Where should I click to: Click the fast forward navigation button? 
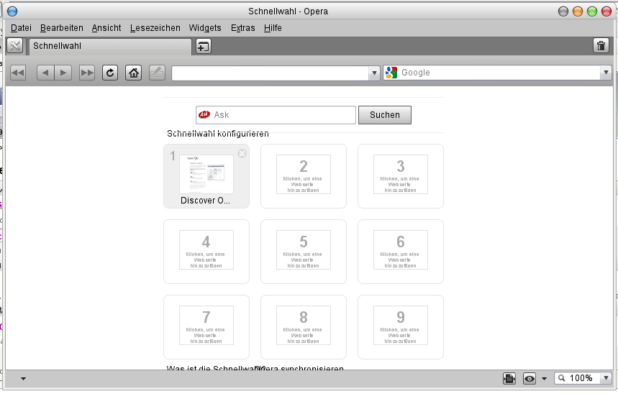(x=87, y=73)
